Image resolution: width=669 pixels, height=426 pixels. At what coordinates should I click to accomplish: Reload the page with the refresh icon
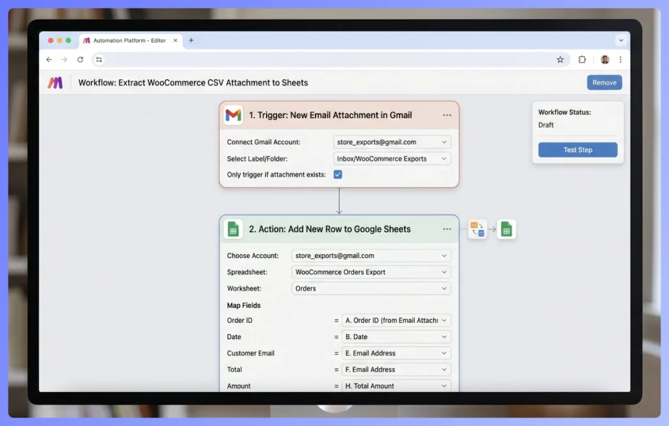80,59
